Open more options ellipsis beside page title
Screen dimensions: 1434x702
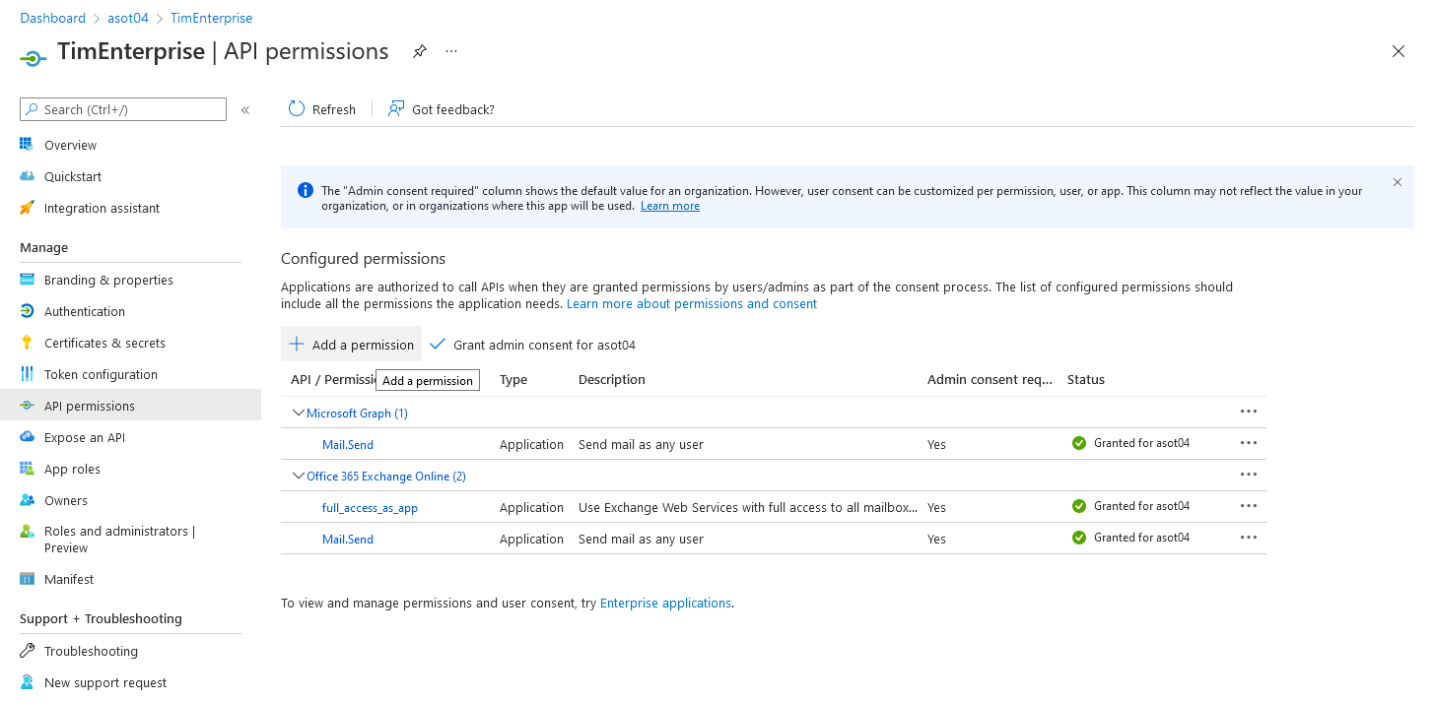click(x=451, y=51)
